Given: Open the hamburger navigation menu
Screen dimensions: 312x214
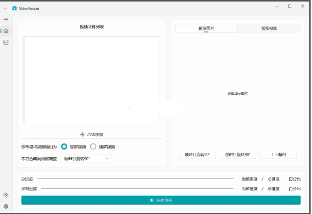Looking at the screenshot, I should tap(6, 20).
